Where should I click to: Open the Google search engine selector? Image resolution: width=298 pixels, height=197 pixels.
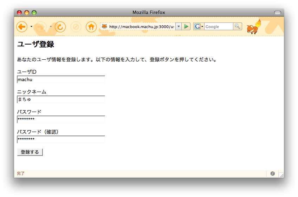199,26
